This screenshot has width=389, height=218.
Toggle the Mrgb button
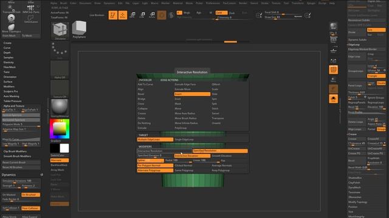click(x=187, y=13)
